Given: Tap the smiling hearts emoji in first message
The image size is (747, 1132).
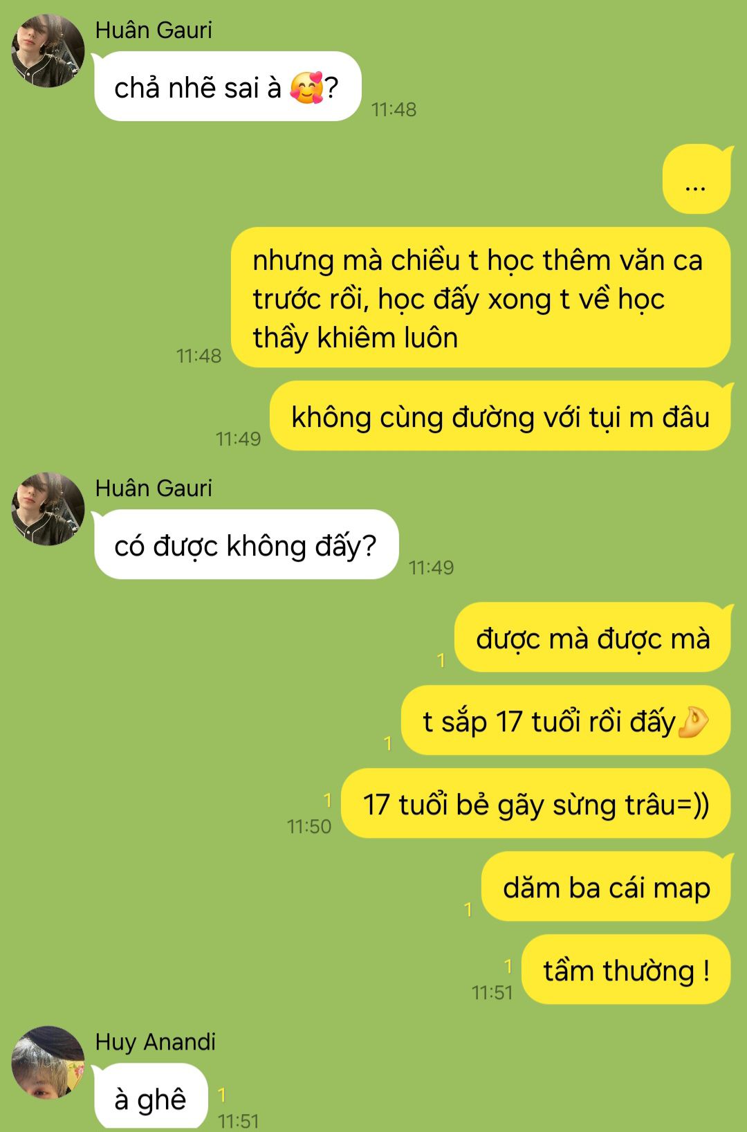Looking at the screenshot, I should pyautogui.click(x=306, y=88).
